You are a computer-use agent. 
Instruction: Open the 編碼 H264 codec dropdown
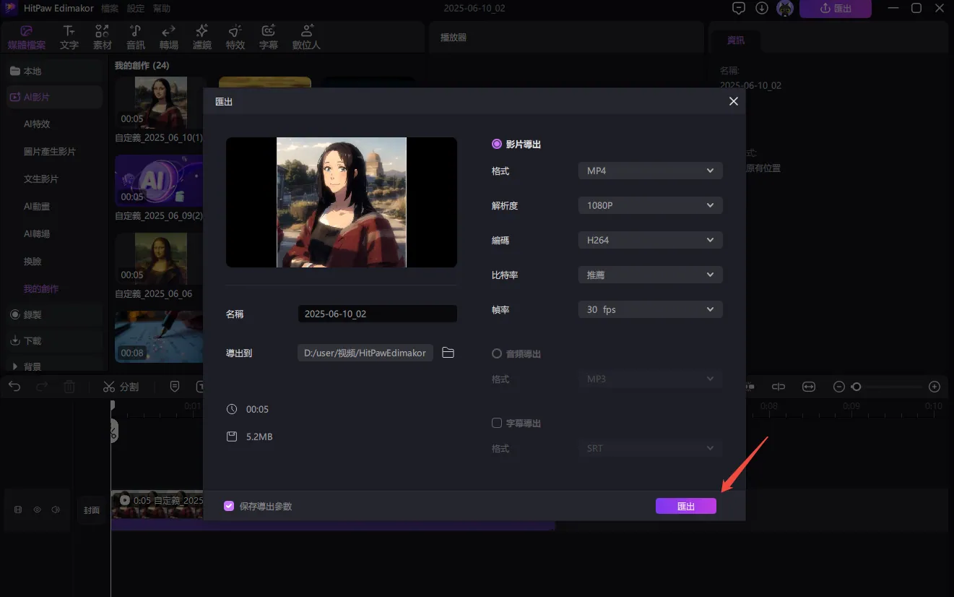651,240
